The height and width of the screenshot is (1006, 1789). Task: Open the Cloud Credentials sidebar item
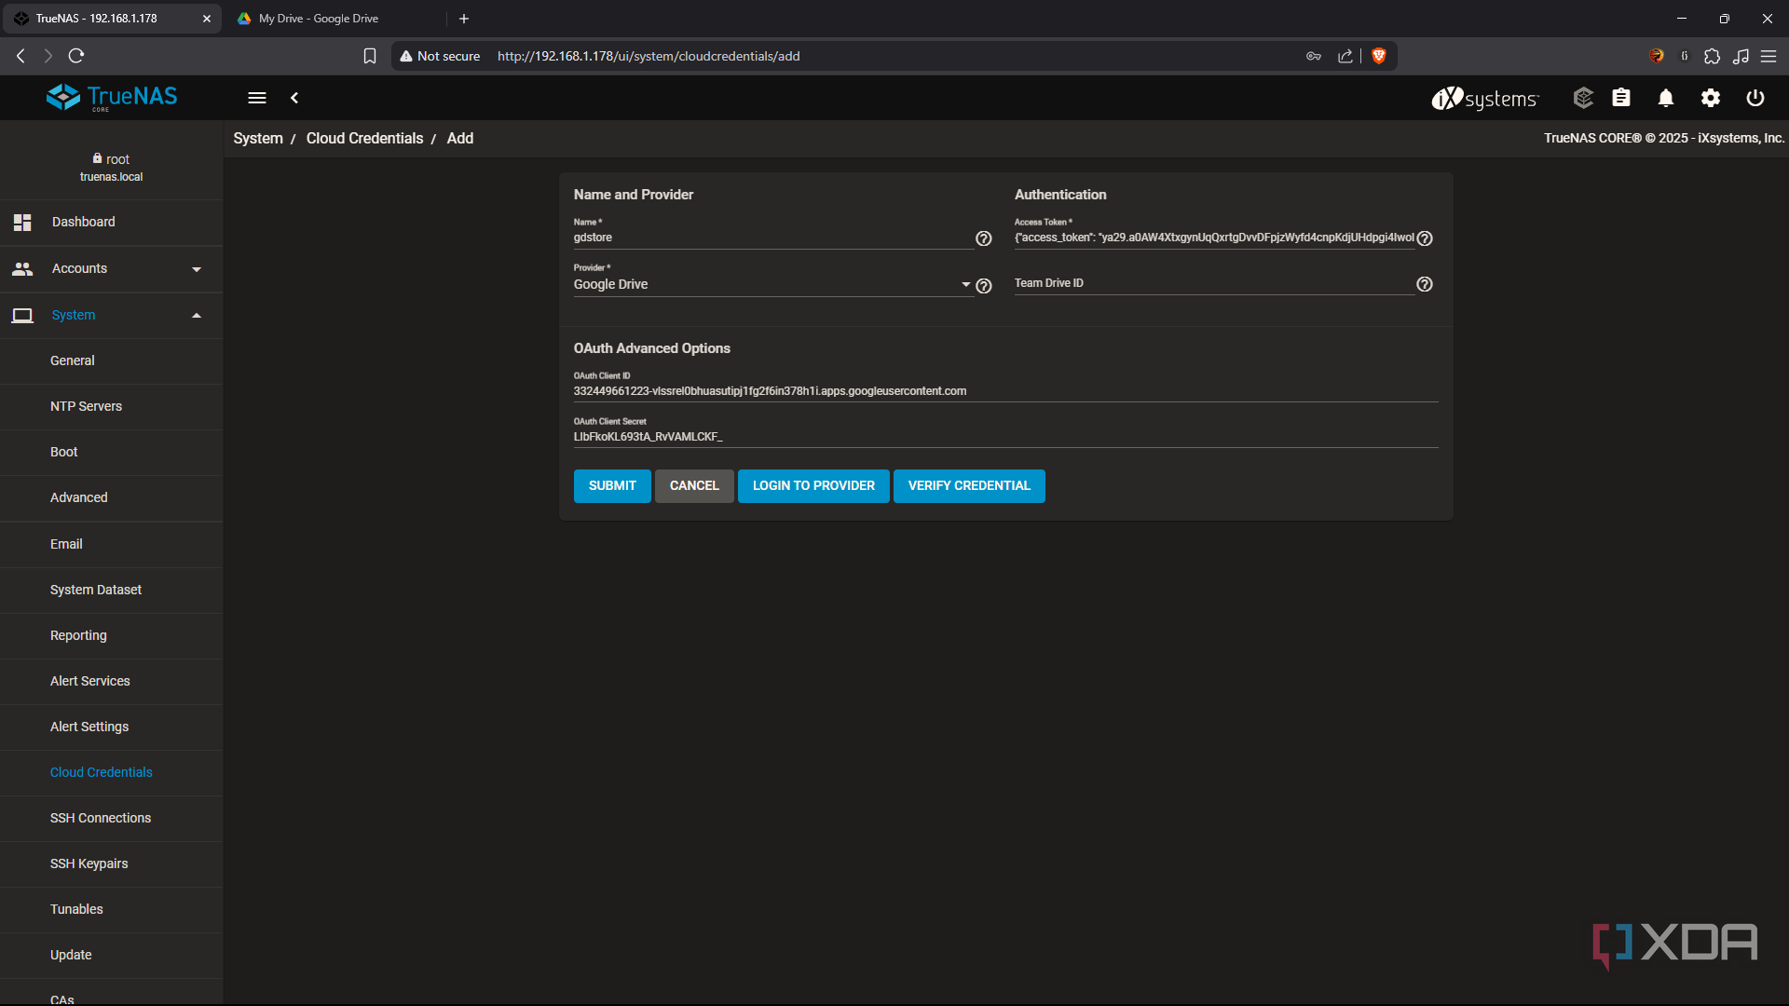(x=112, y=772)
